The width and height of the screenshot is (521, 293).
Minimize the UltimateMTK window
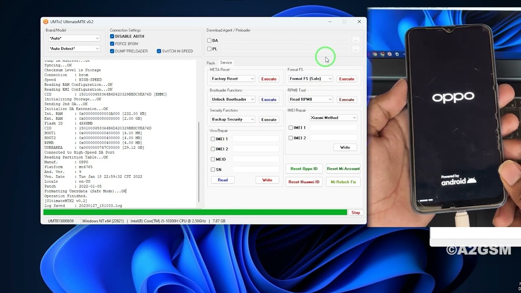tap(330, 22)
